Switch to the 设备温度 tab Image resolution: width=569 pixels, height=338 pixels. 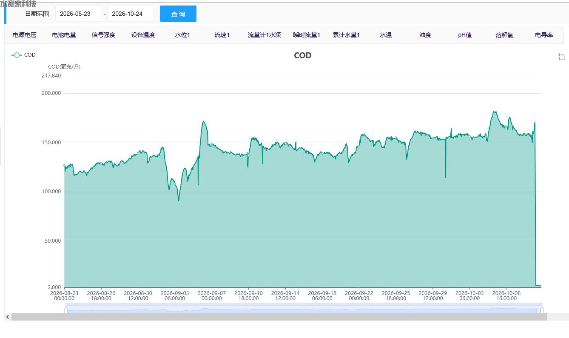pyautogui.click(x=143, y=35)
